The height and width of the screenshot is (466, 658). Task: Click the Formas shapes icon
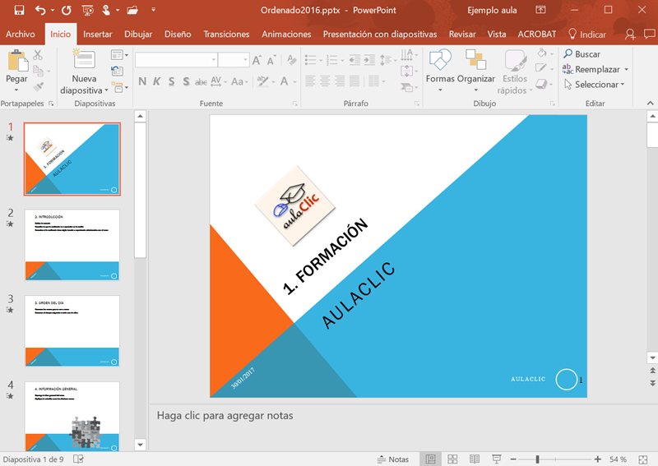point(440,59)
